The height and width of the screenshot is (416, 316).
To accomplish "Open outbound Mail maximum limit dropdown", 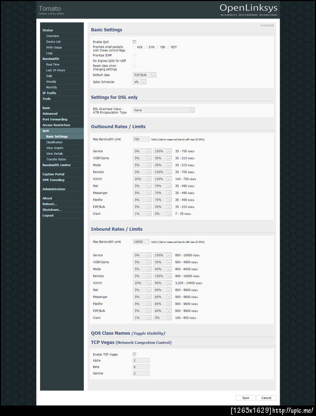I will [x=162, y=186].
